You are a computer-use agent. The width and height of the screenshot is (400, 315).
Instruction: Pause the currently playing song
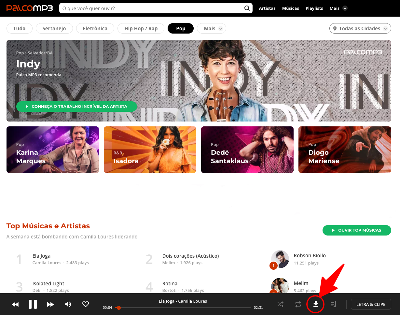33,304
